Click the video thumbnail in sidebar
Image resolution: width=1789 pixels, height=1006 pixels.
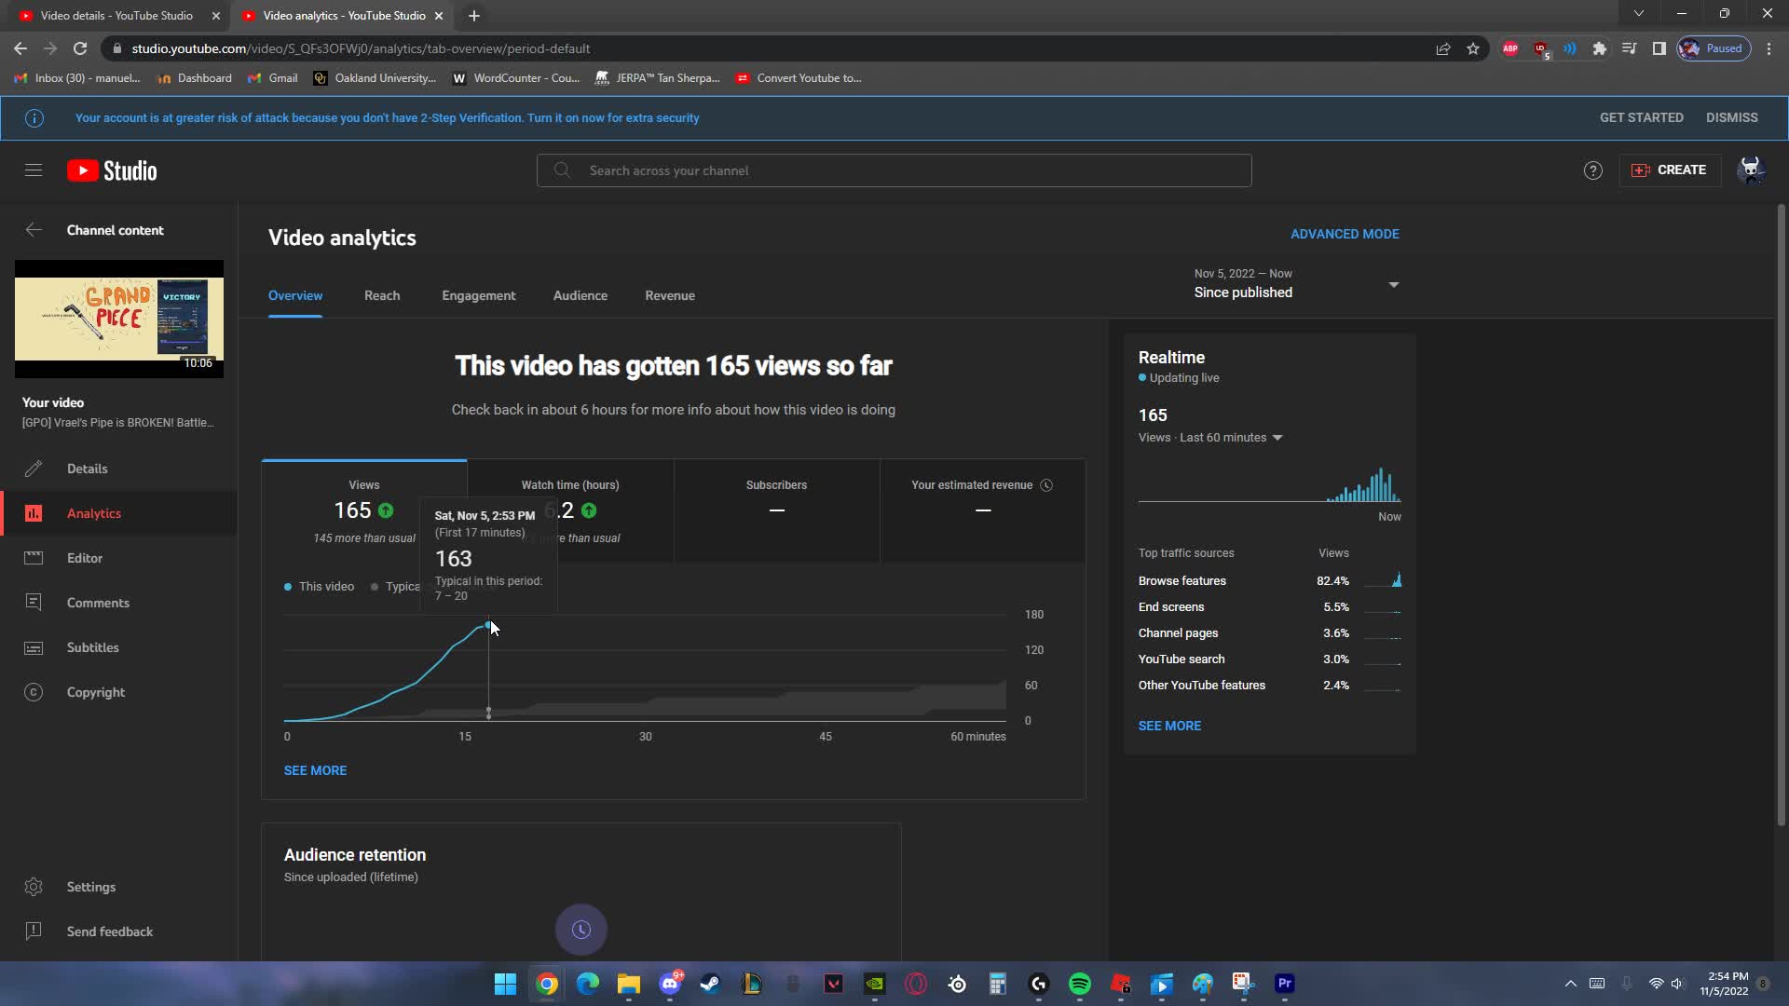tap(118, 319)
